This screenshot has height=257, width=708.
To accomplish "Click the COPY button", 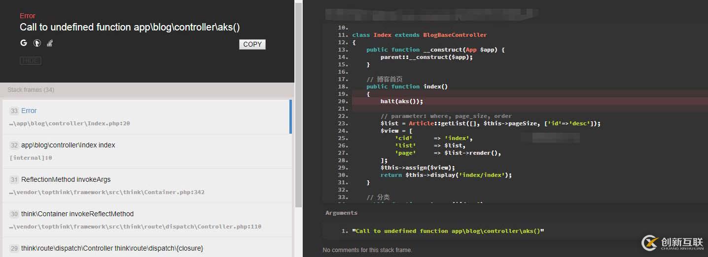I will coord(252,44).
